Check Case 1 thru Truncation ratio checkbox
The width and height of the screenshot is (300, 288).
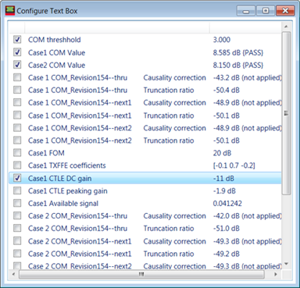[x=17, y=90]
